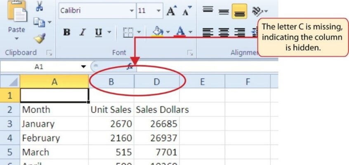
Task: Click the Select All corner triangle
Action: [x=10, y=82]
